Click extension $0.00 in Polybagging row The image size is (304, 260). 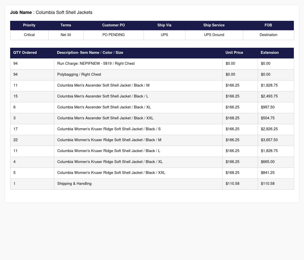276,74
